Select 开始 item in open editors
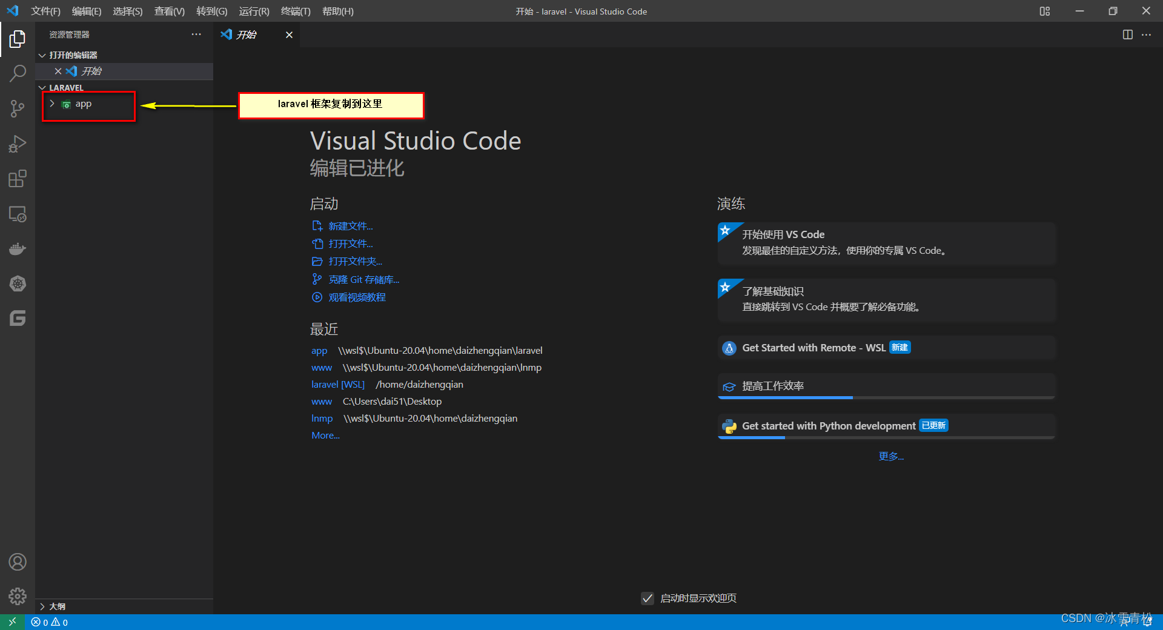Viewport: 1163px width, 630px height. tap(124, 71)
